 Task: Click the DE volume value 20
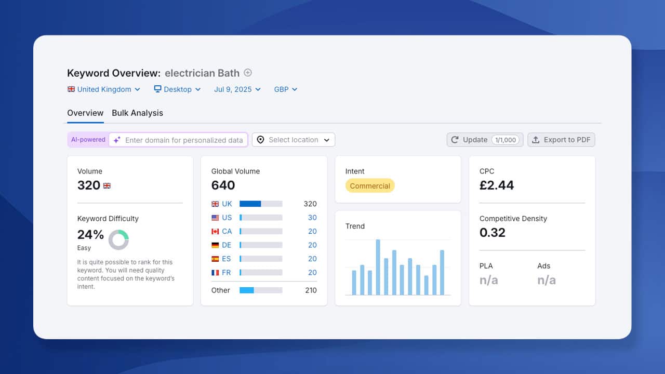pos(312,245)
